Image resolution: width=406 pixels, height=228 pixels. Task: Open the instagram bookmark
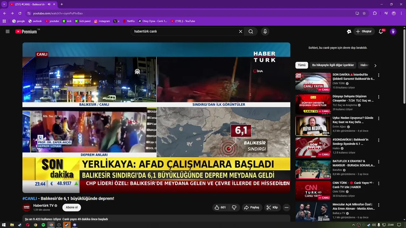(102, 21)
